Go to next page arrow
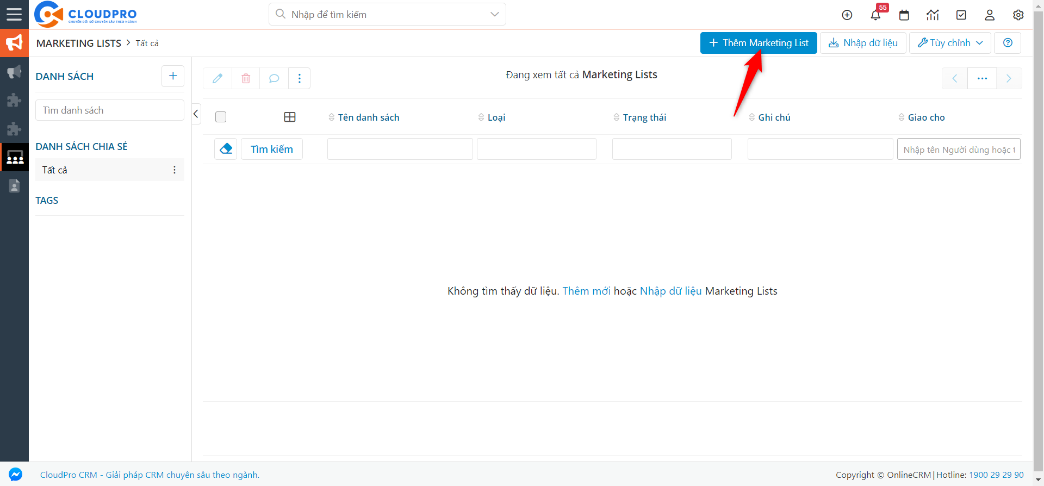1044x486 pixels. (1009, 78)
